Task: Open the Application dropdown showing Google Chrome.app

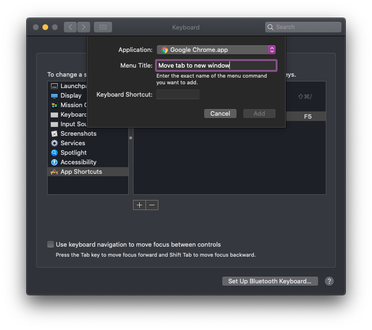Action: tap(216, 50)
